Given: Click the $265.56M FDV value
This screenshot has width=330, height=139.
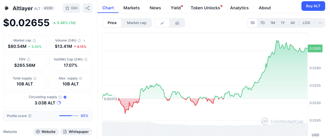Looking at the screenshot, I should [25, 65].
